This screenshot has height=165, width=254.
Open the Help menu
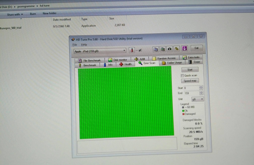84,45
